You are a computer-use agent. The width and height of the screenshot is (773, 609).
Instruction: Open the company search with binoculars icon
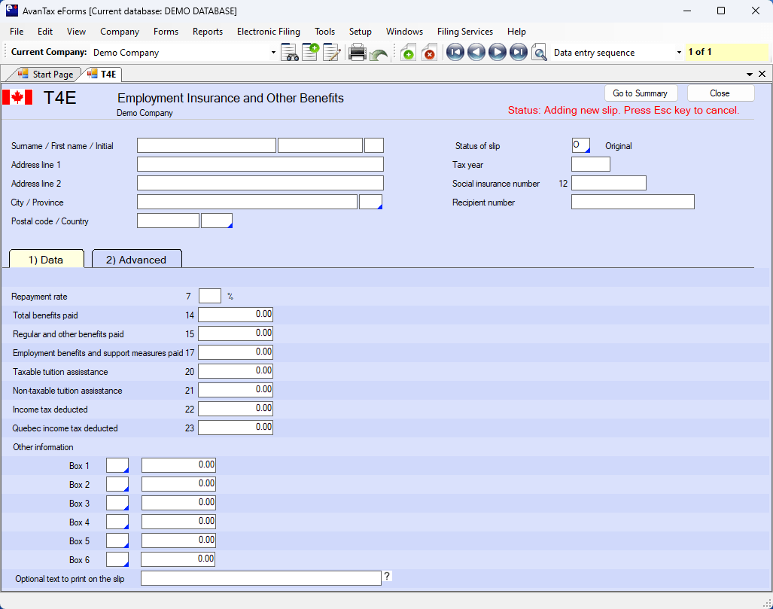pyautogui.click(x=291, y=53)
